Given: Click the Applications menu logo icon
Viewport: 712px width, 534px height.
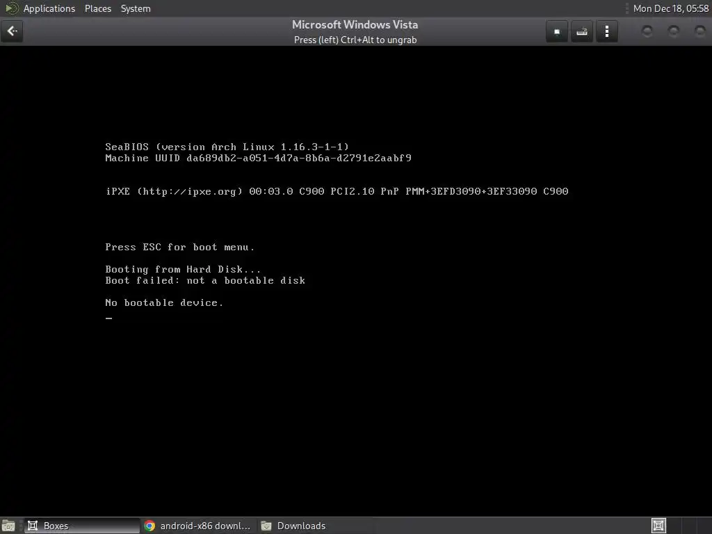Looking at the screenshot, I should pos(12,8).
